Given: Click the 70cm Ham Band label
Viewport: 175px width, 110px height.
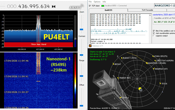Looking at the screenshot, I should coord(39,44).
